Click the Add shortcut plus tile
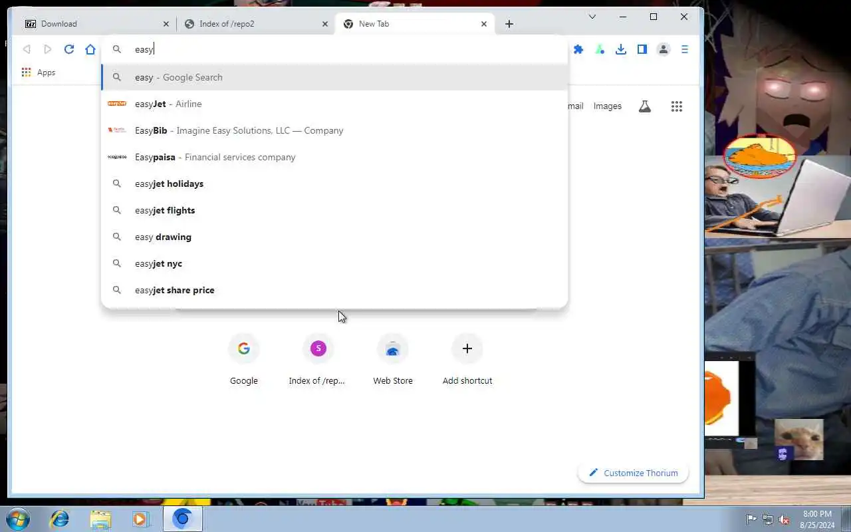Viewport: 851px width, 532px height. pos(467,360)
